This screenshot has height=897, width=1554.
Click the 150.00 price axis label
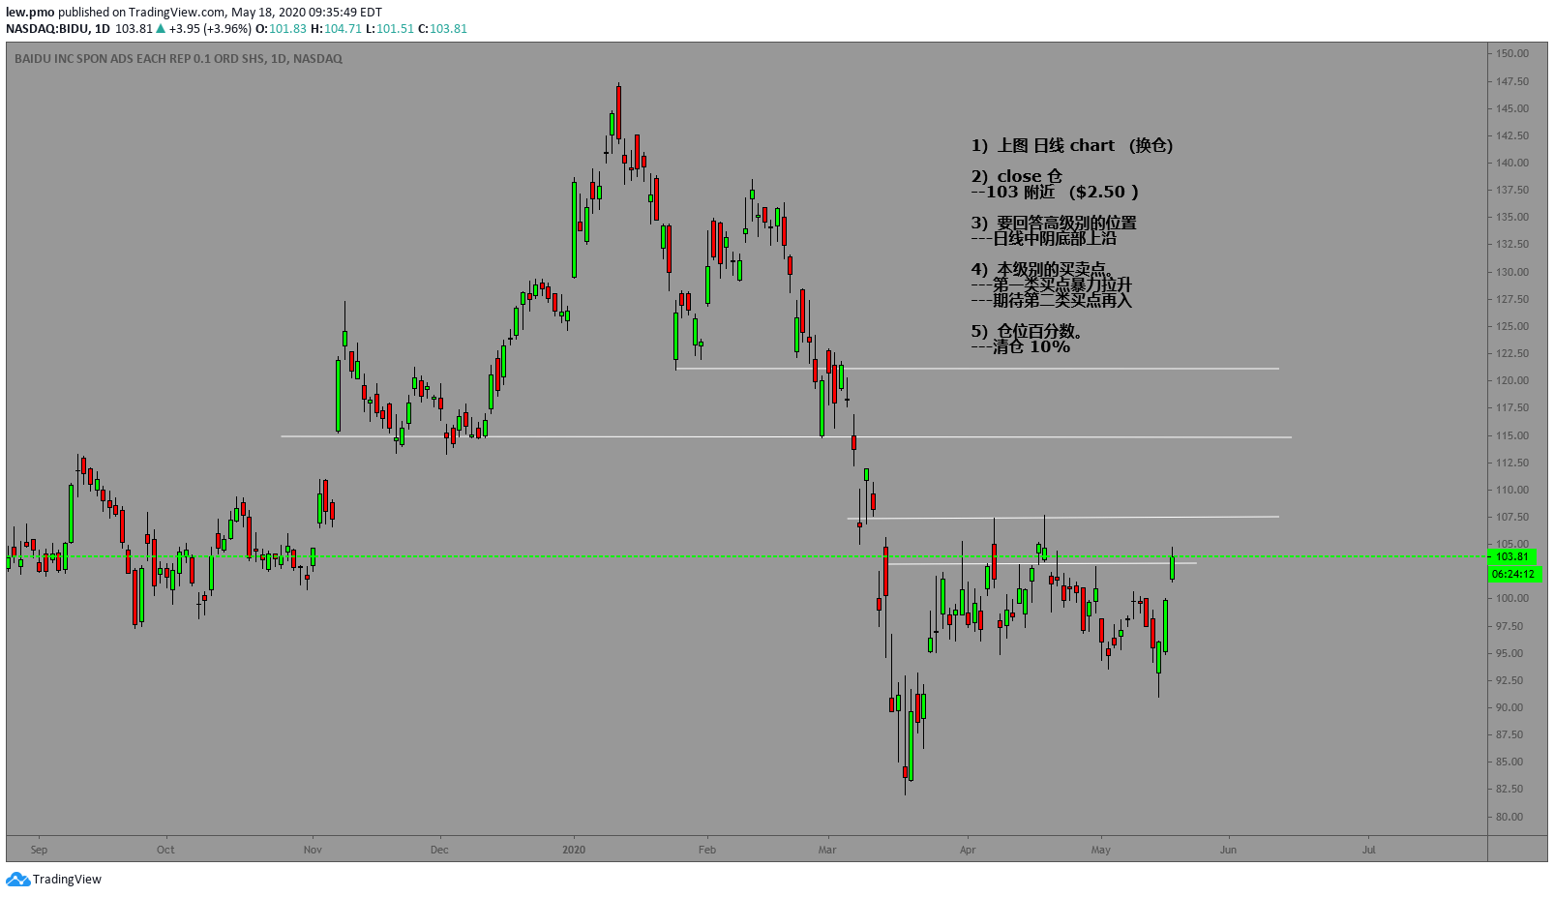point(1511,53)
